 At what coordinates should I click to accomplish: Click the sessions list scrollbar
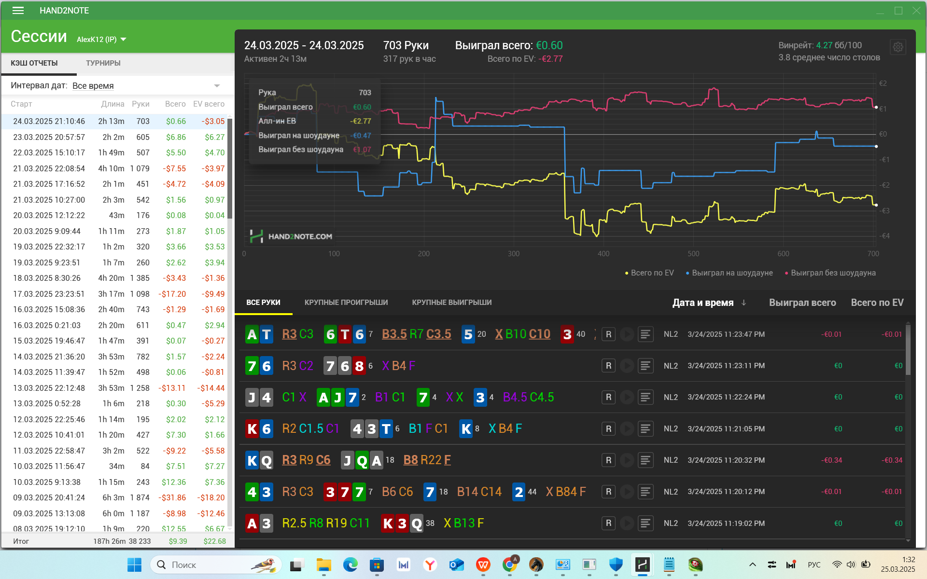(230, 168)
